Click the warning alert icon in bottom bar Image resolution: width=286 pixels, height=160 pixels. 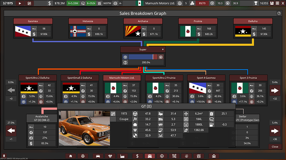point(162,156)
